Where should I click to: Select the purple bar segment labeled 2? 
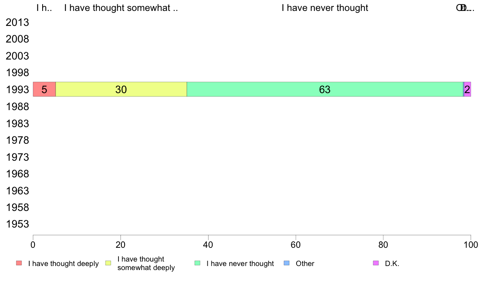(467, 89)
